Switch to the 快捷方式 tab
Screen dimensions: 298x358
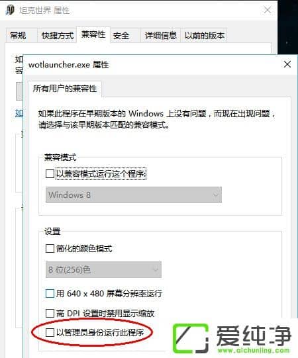58,36
